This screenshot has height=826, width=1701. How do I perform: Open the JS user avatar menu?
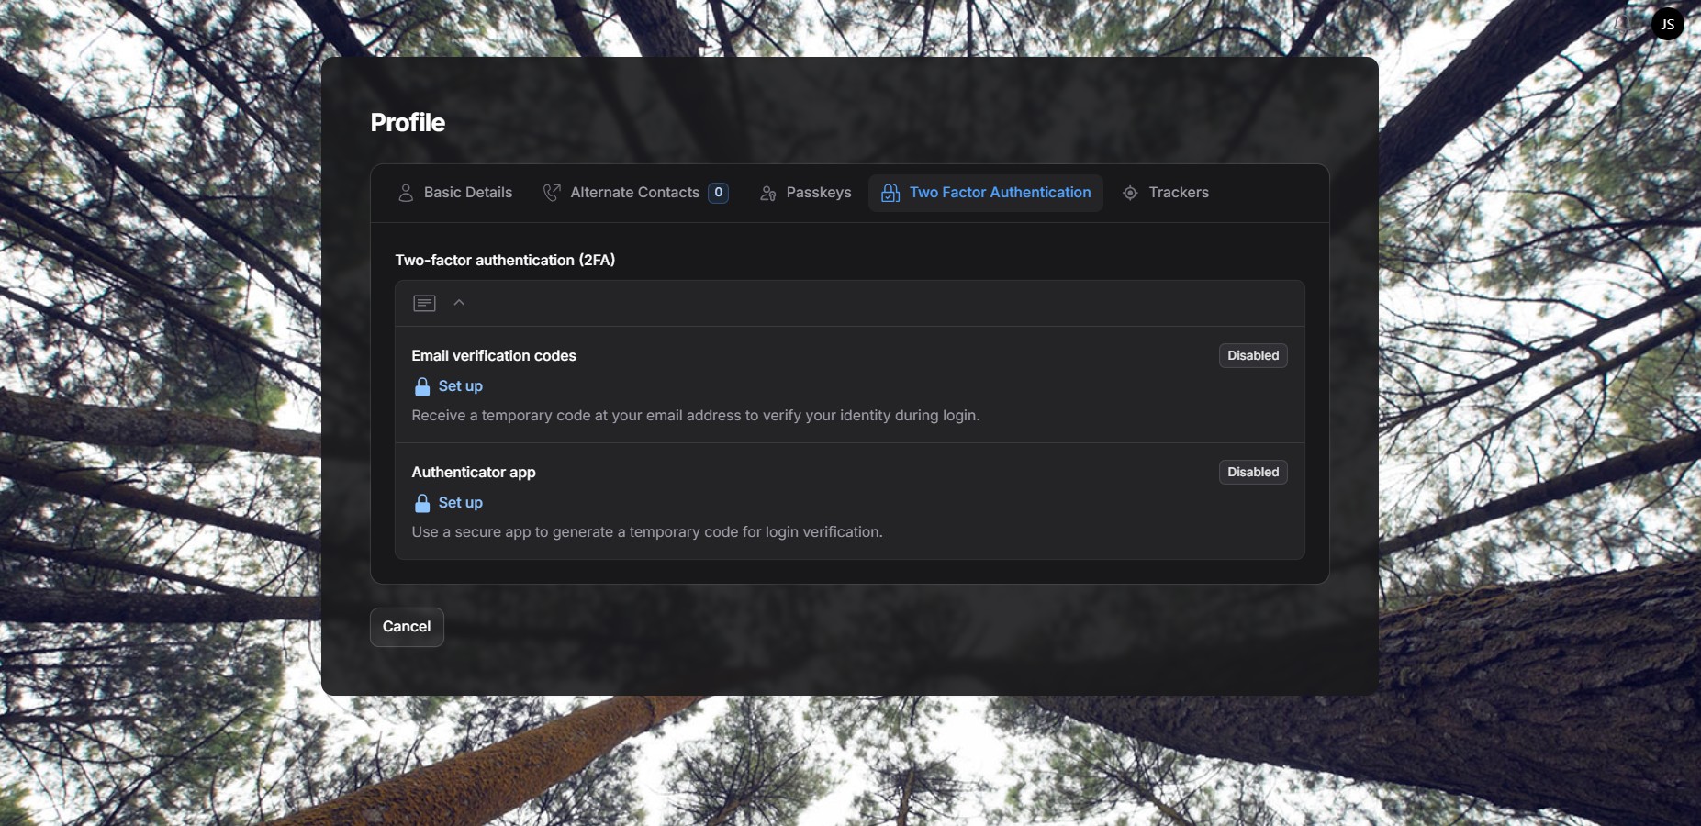(1667, 24)
